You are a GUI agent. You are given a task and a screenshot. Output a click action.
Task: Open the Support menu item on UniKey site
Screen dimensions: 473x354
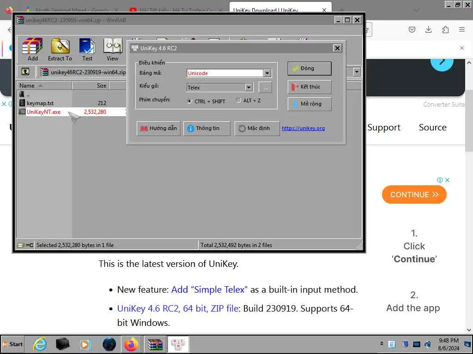tap(384, 128)
